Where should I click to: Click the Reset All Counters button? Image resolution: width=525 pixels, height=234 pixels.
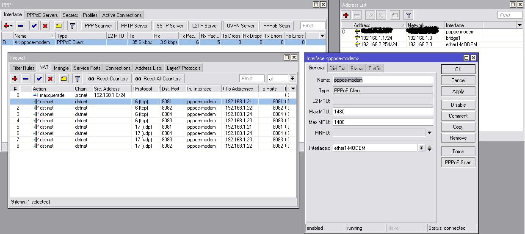tap(159, 79)
